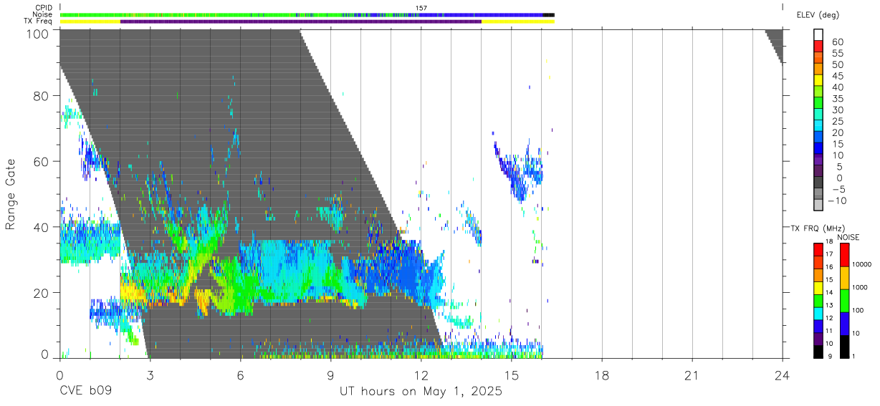Click the '30' label on ELEV colorbar
The width and height of the screenshot is (880, 406).
click(x=837, y=110)
